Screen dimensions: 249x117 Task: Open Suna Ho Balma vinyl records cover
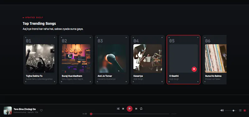click(x=216, y=58)
